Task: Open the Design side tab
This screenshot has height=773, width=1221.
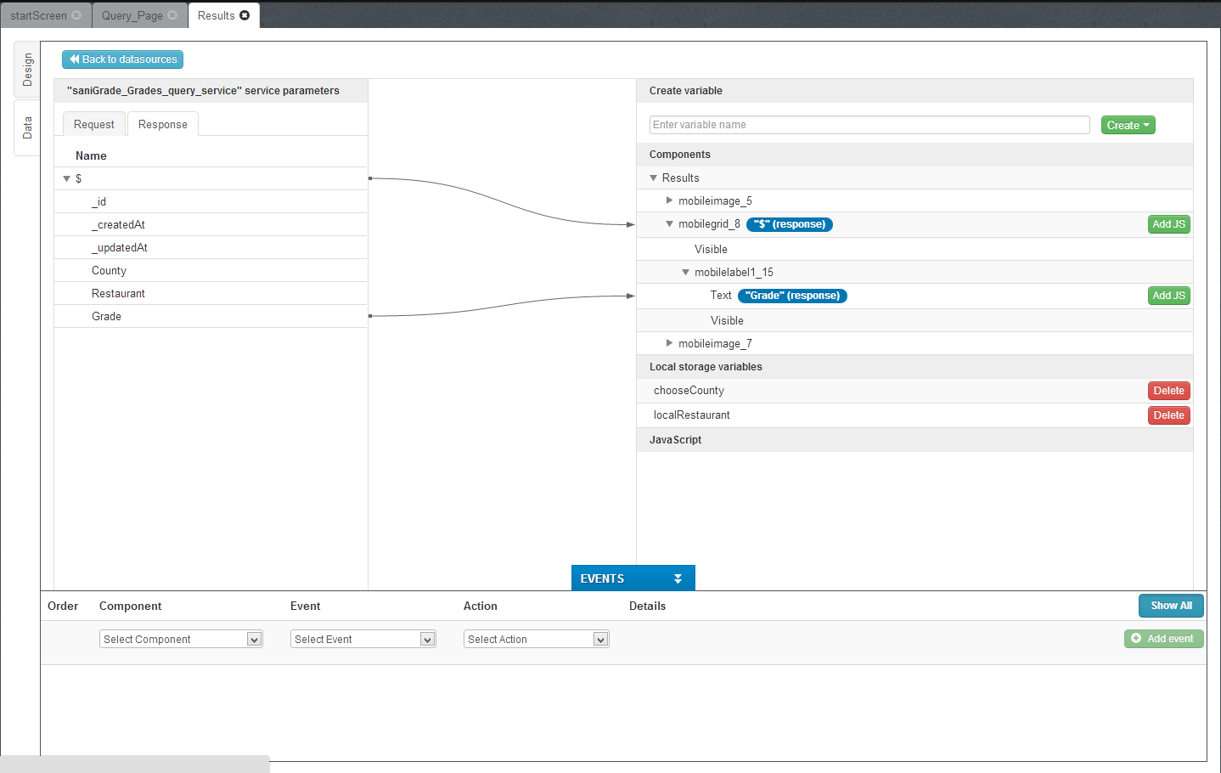Action: click(27, 70)
